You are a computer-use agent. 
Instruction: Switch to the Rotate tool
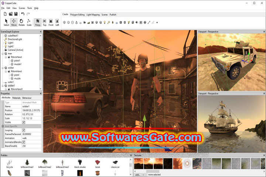pos(21,22)
